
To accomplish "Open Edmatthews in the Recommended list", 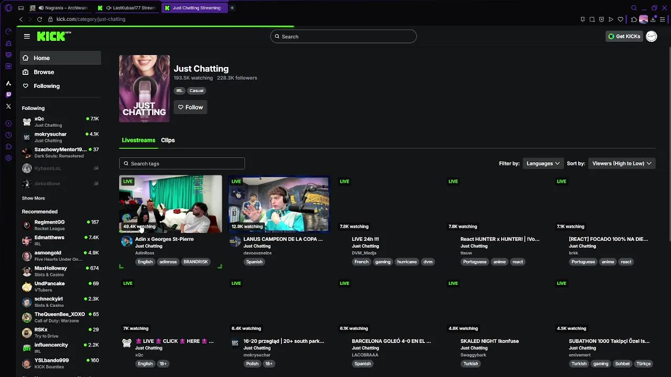I will point(60,240).
